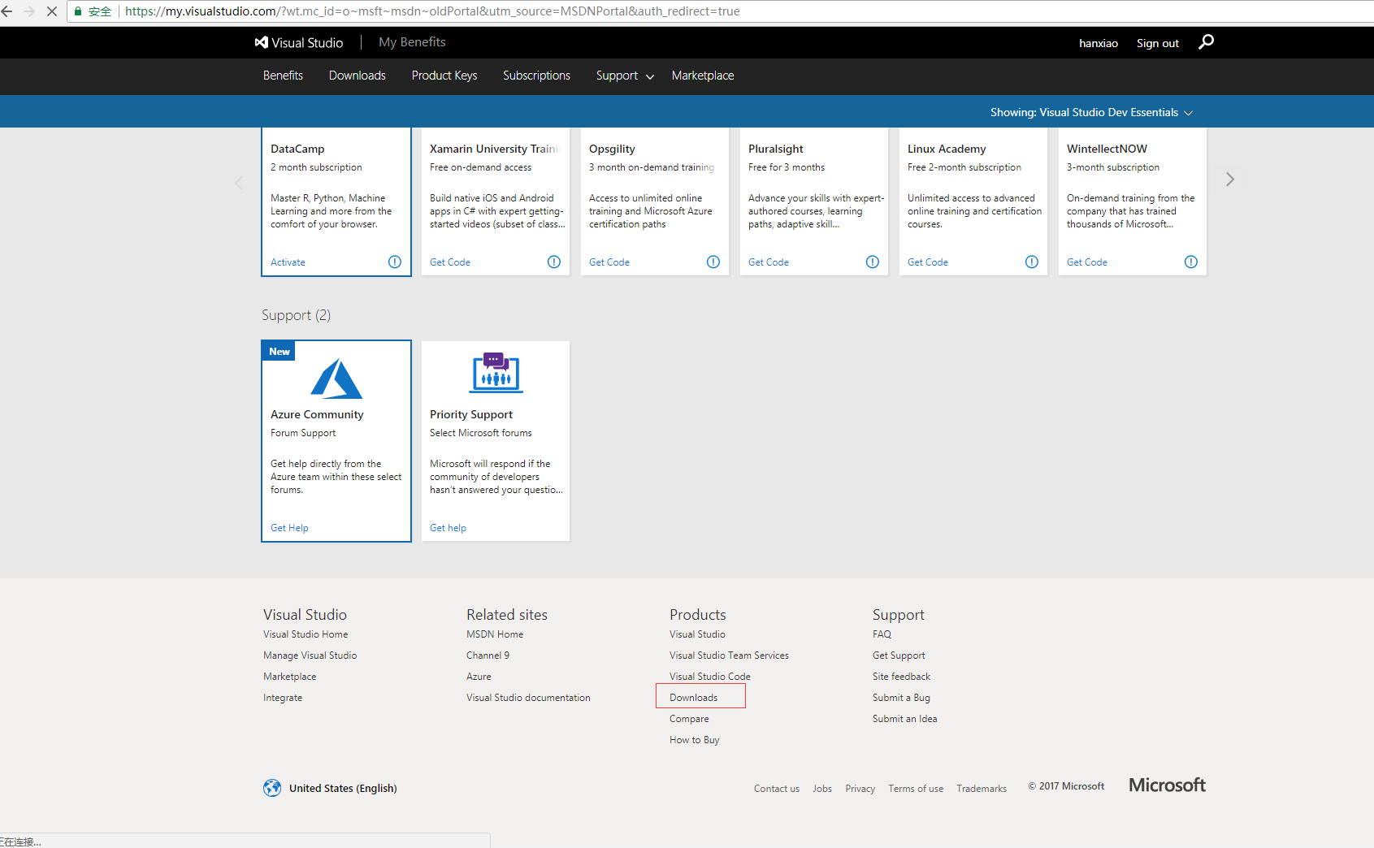Activate the DataCamp subscription
Image resolution: width=1374 pixels, height=848 pixels.
coord(288,262)
